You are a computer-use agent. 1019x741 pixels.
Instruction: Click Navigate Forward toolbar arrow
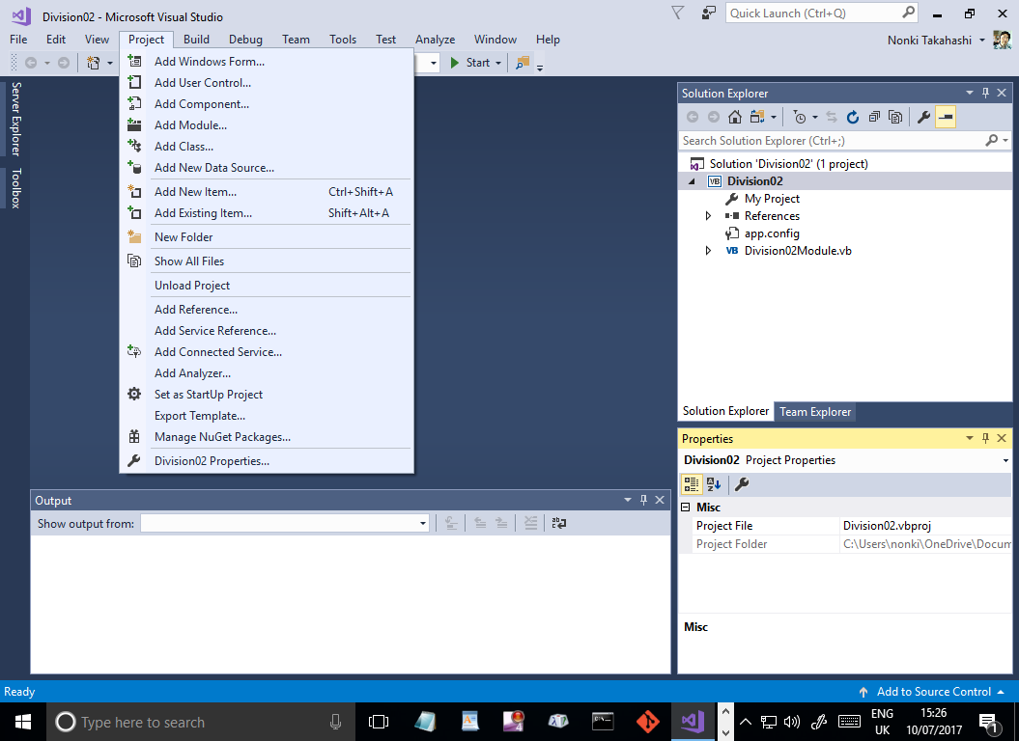coord(64,63)
